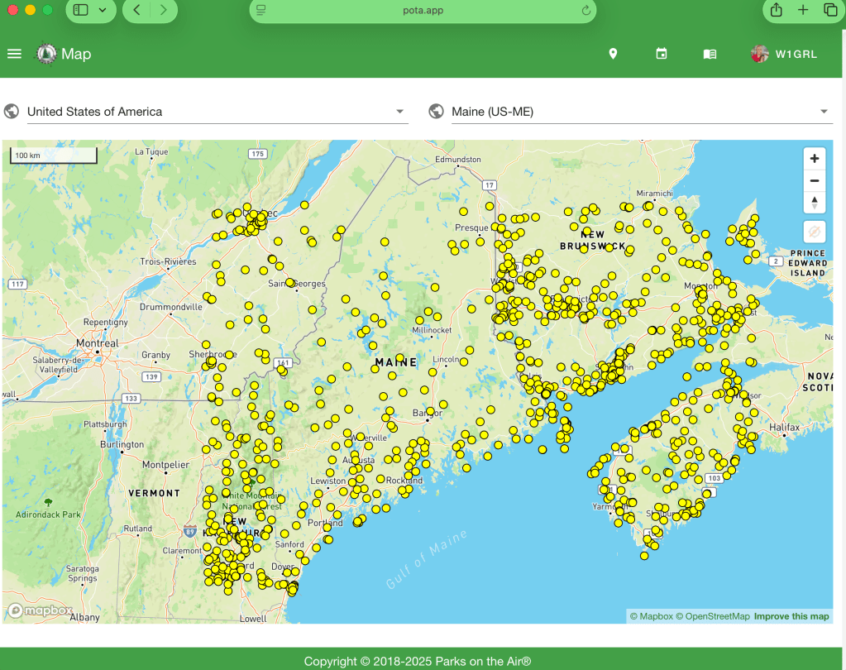Expand the Maine (US-ME) region dropdown

(824, 112)
